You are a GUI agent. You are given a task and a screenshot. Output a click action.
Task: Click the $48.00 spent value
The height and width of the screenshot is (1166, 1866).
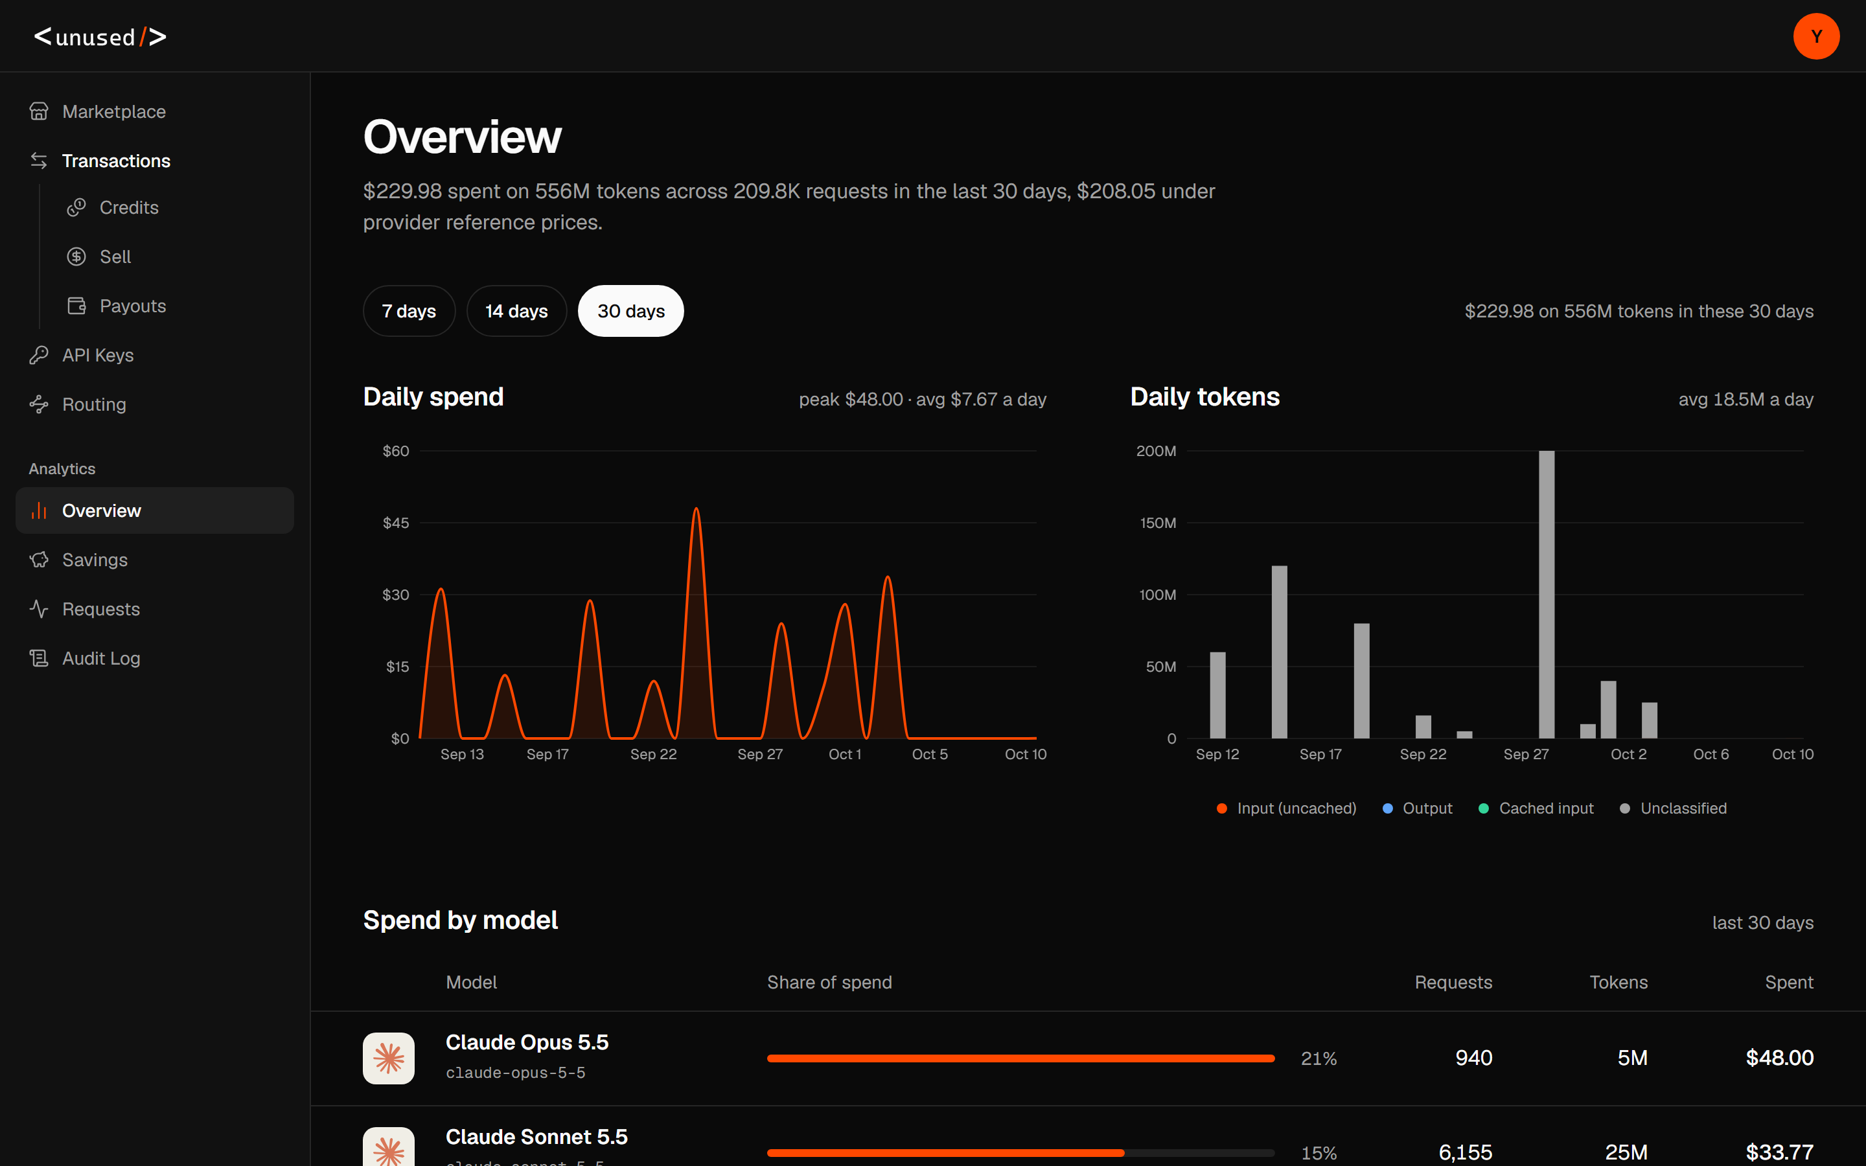click(1780, 1058)
